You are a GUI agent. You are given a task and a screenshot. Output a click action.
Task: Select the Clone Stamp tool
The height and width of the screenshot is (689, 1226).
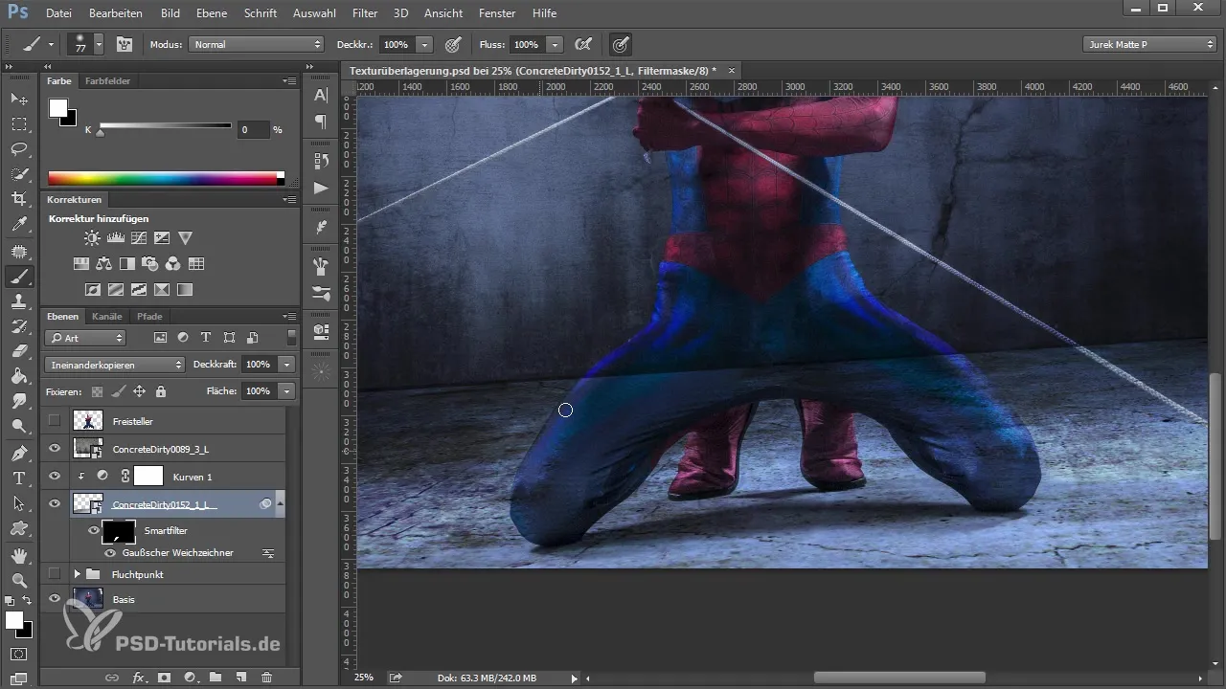click(x=18, y=300)
